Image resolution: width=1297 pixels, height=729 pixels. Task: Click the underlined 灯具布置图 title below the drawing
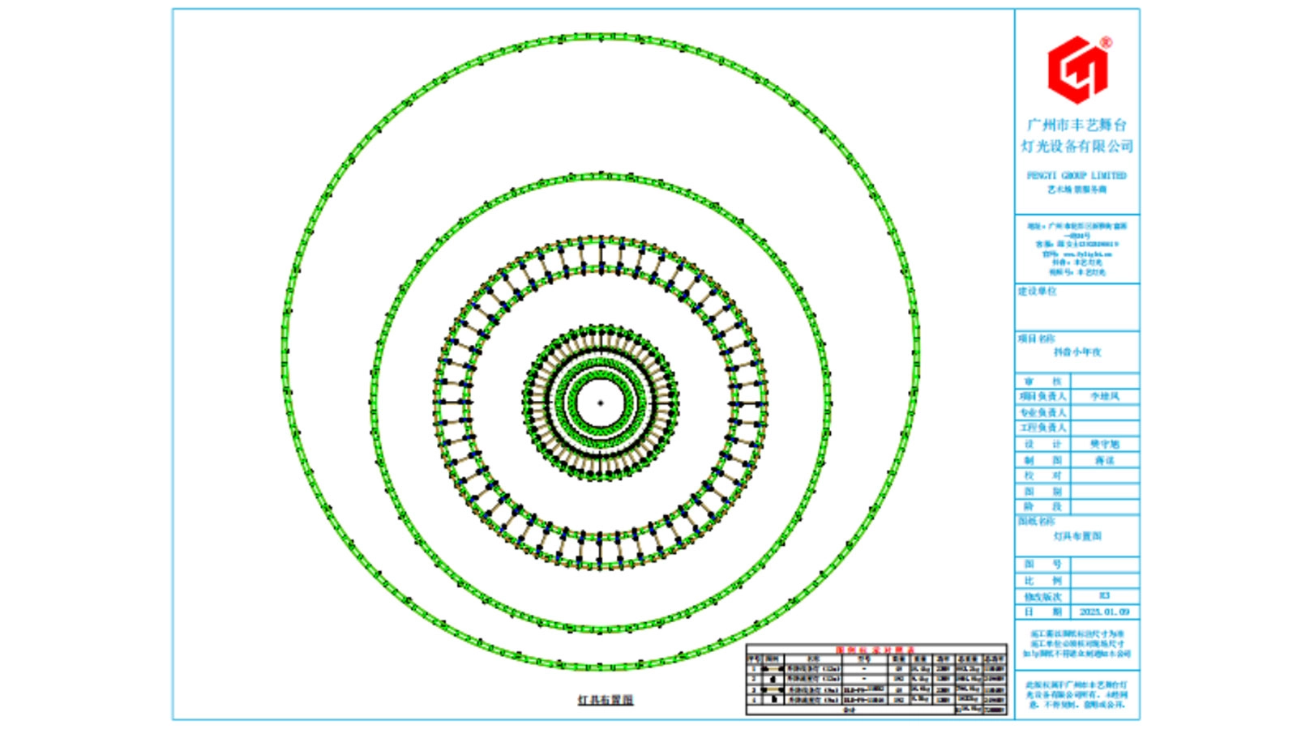click(x=605, y=700)
